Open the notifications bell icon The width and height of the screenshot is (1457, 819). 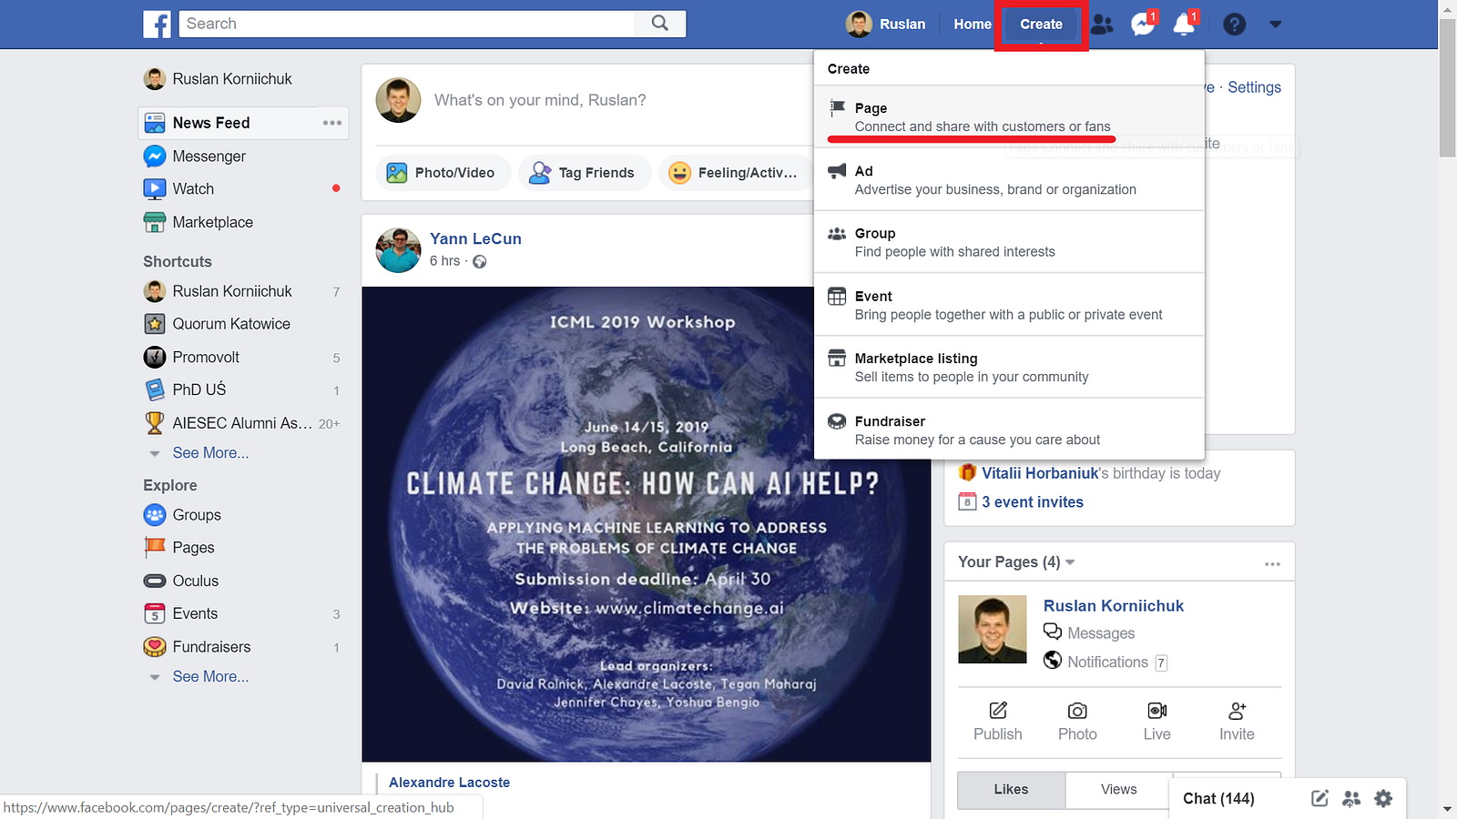tap(1185, 24)
